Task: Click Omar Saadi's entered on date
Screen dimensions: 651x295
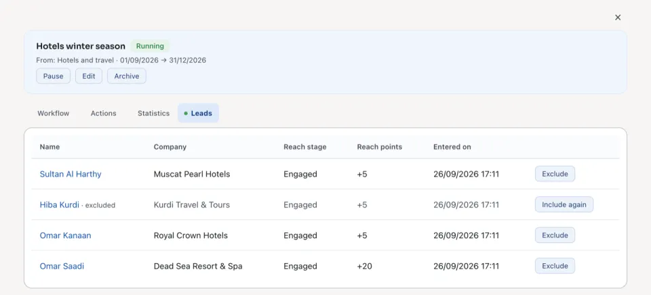Action: tap(467, 266)
